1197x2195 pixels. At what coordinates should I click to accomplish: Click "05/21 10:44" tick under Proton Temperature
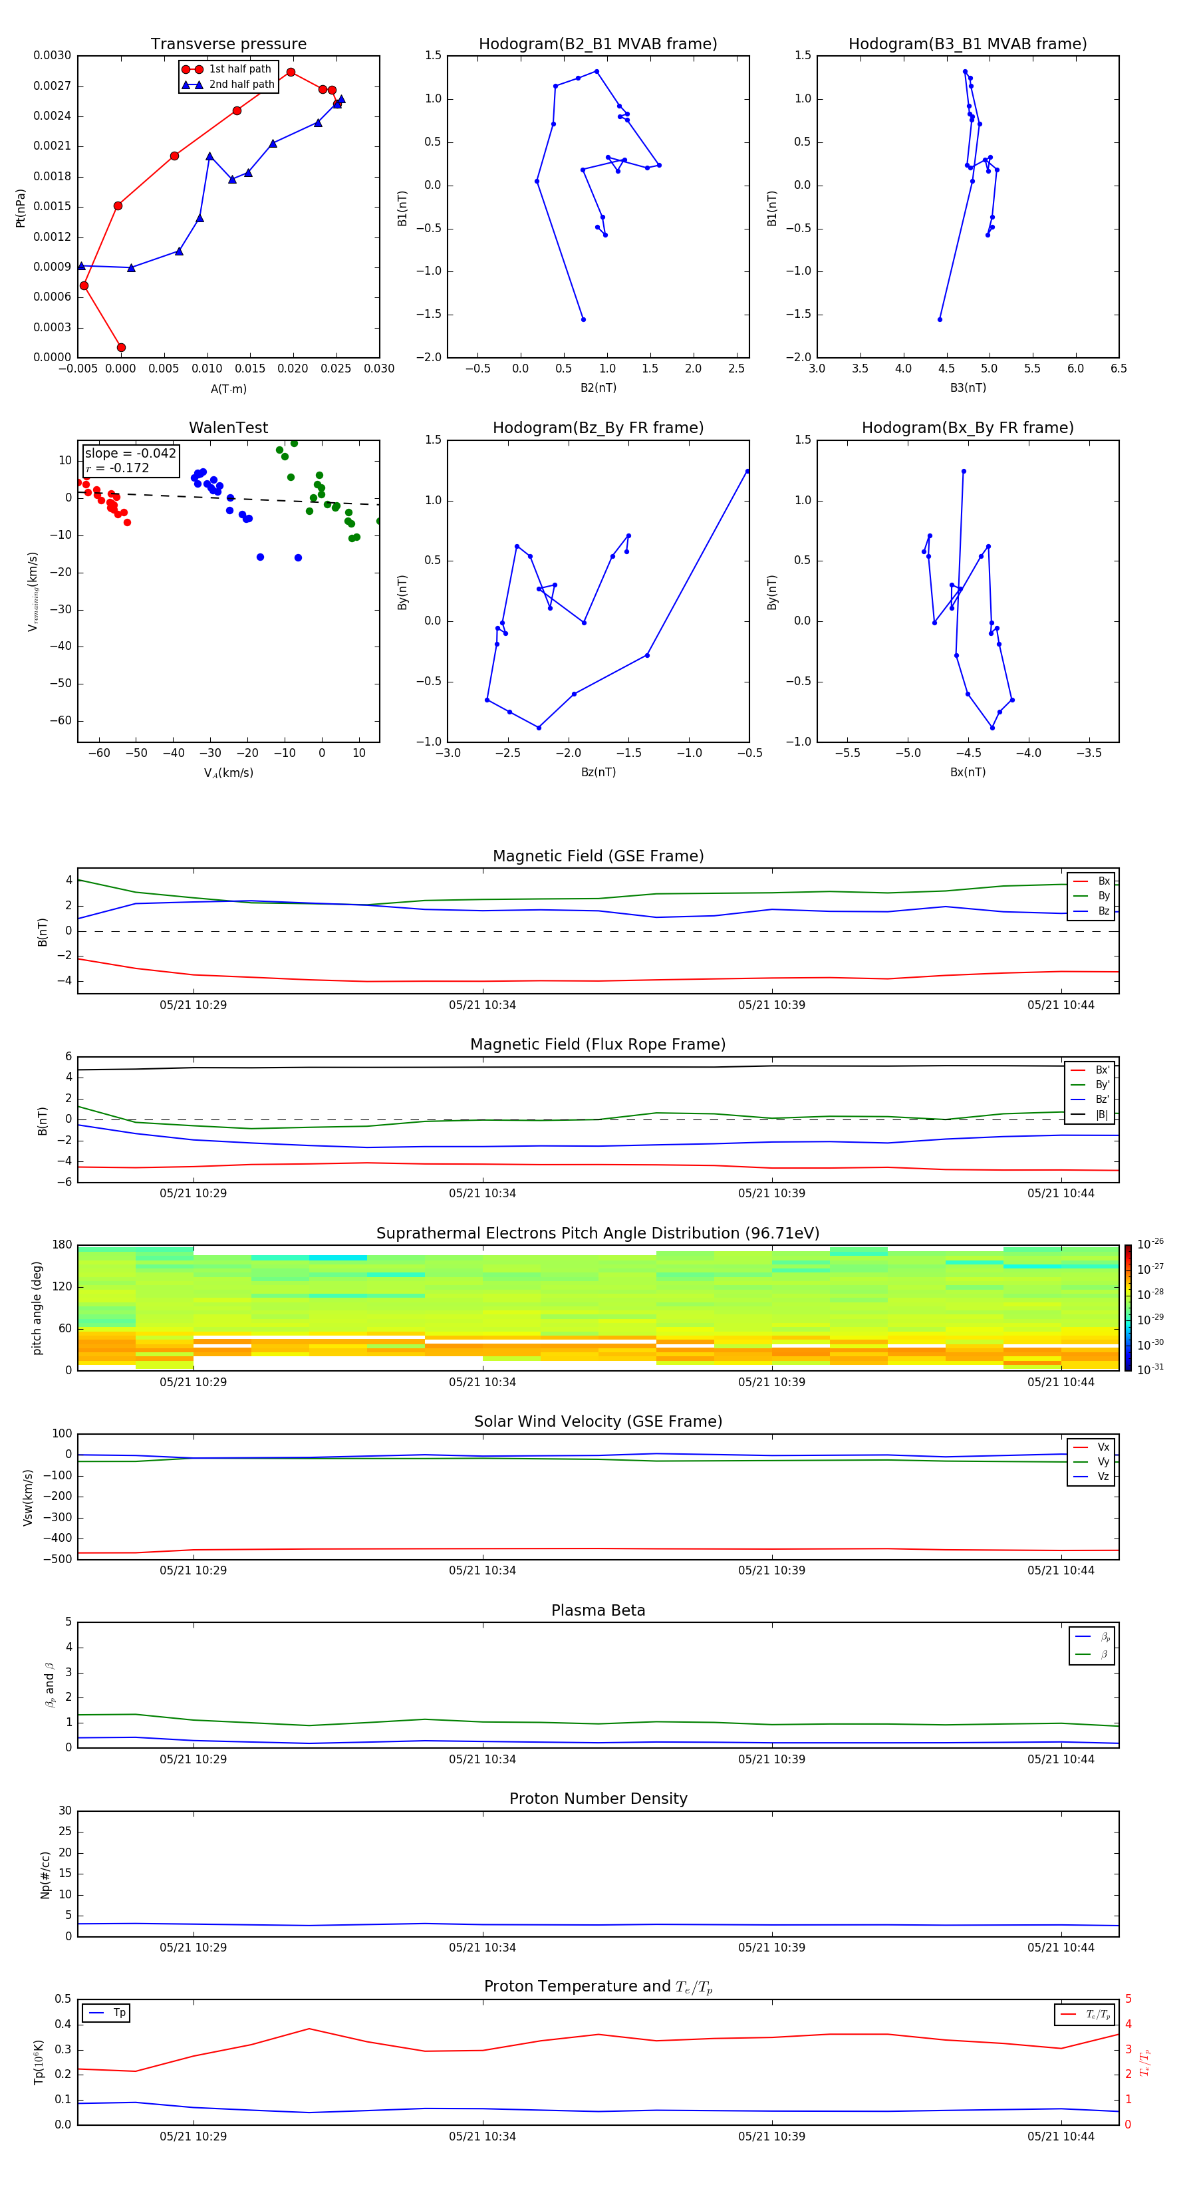click(1061, 2136)
